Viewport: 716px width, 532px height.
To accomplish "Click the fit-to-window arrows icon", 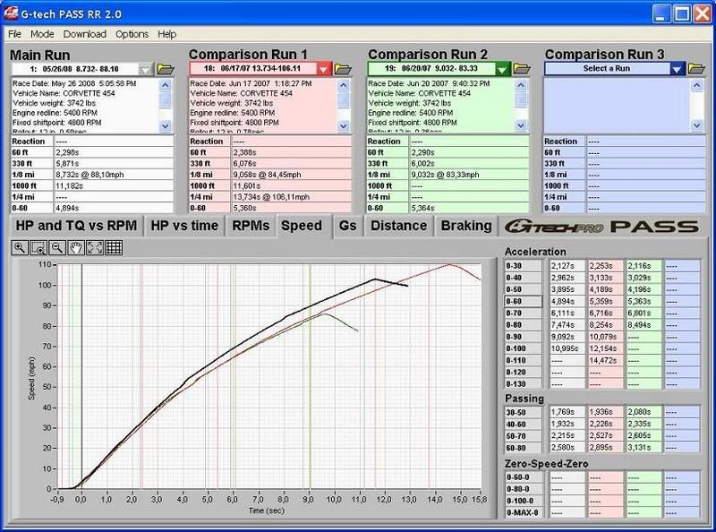I will [95, 248].
